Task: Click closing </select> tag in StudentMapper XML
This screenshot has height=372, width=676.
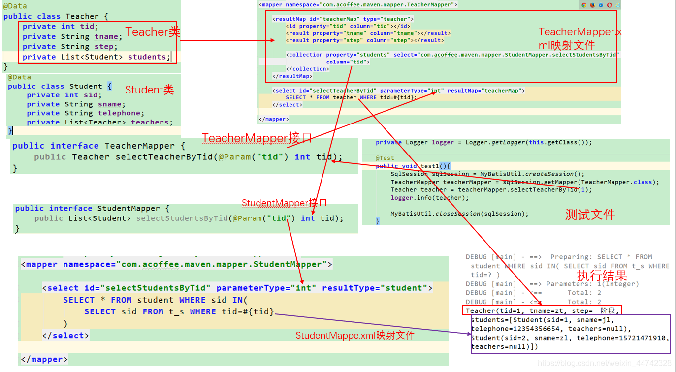Action: point(66,336)
